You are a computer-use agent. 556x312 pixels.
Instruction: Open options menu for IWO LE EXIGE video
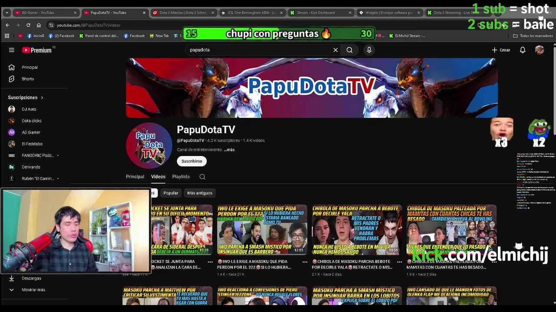click(x=305, y=262)
